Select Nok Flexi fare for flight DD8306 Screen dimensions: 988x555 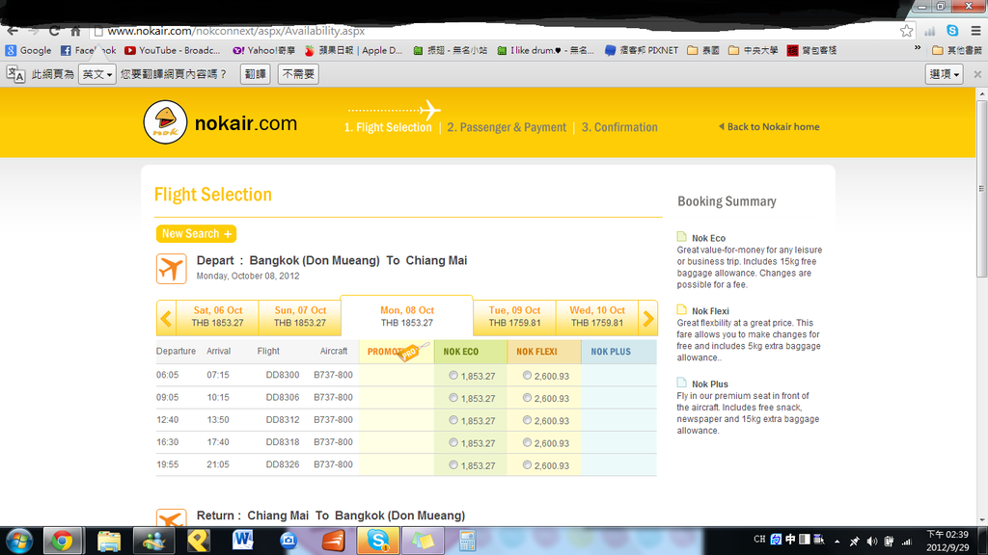click(x=527, y=398)
